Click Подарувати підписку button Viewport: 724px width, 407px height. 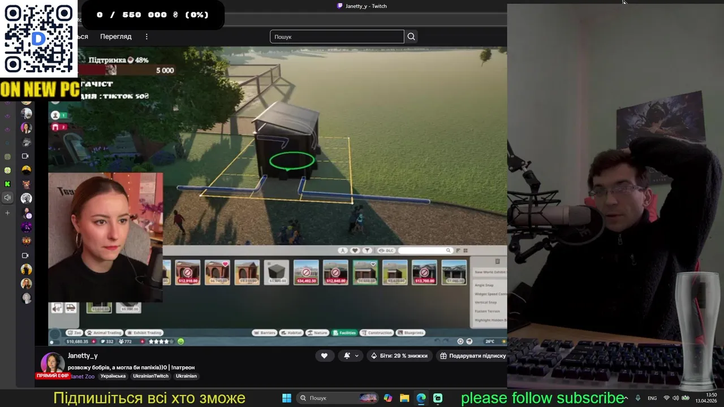pos(473,356)
